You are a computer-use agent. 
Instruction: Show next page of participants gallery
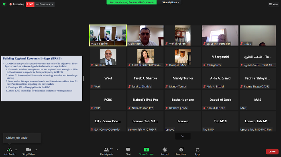coord(183,136)
